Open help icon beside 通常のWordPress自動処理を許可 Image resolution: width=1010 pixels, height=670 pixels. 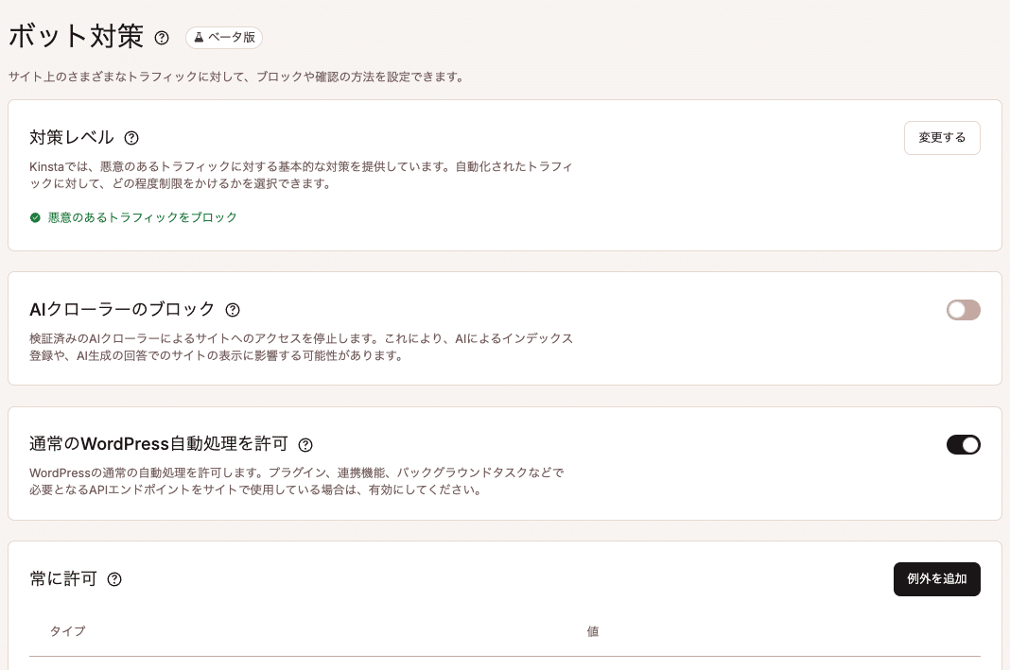(x=305, y=445)
